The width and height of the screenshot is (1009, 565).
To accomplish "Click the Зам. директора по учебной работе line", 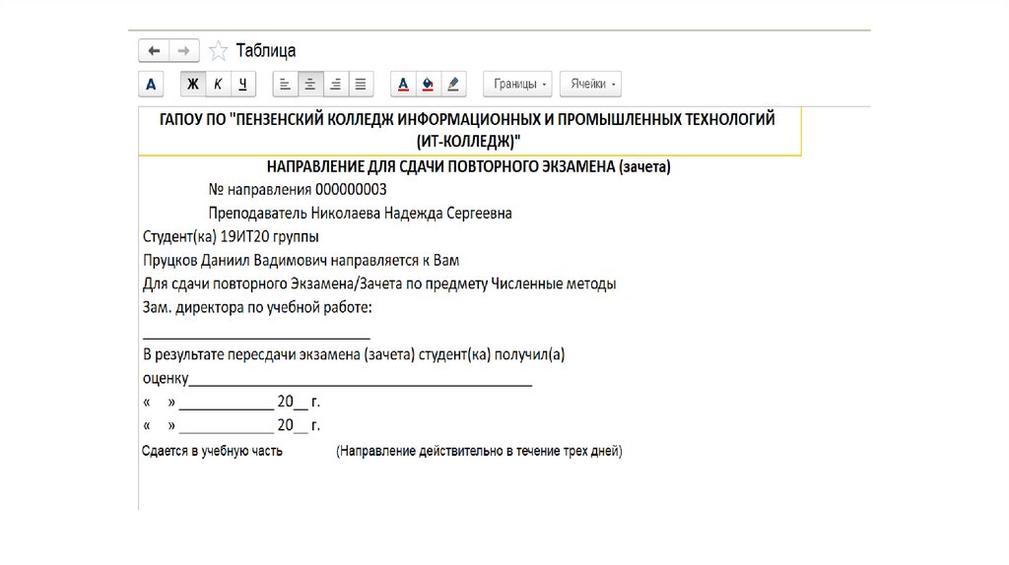I will [257, 307].
